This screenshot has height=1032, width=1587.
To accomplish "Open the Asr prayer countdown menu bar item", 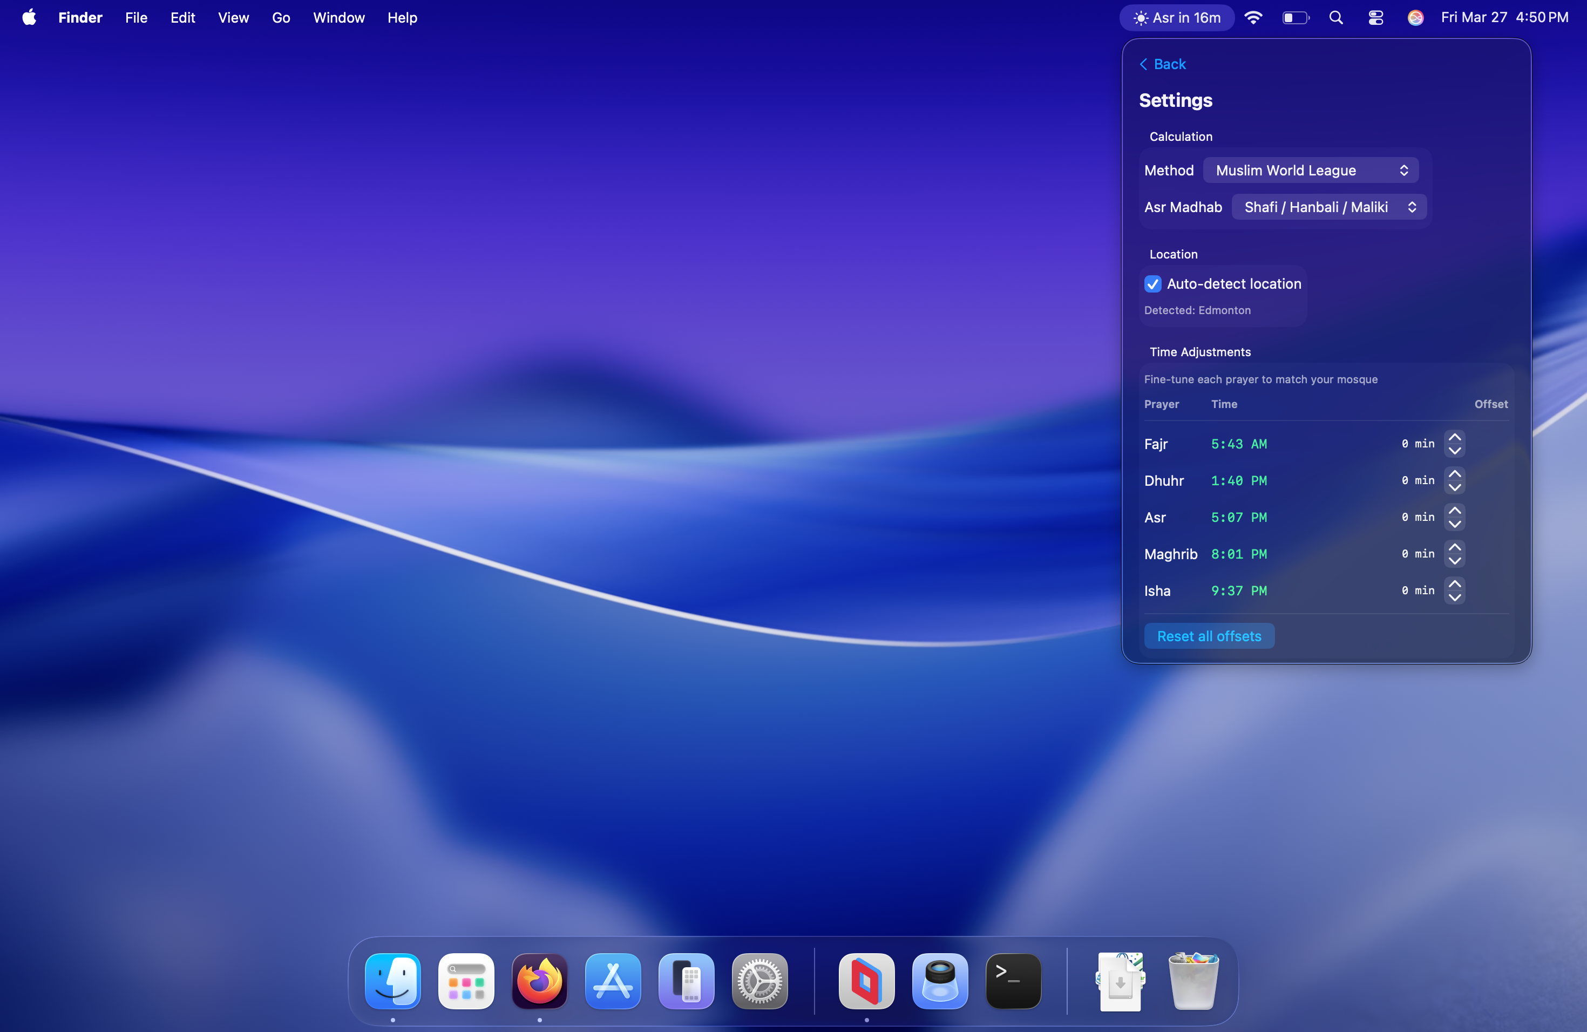I will coord(1177,18).
